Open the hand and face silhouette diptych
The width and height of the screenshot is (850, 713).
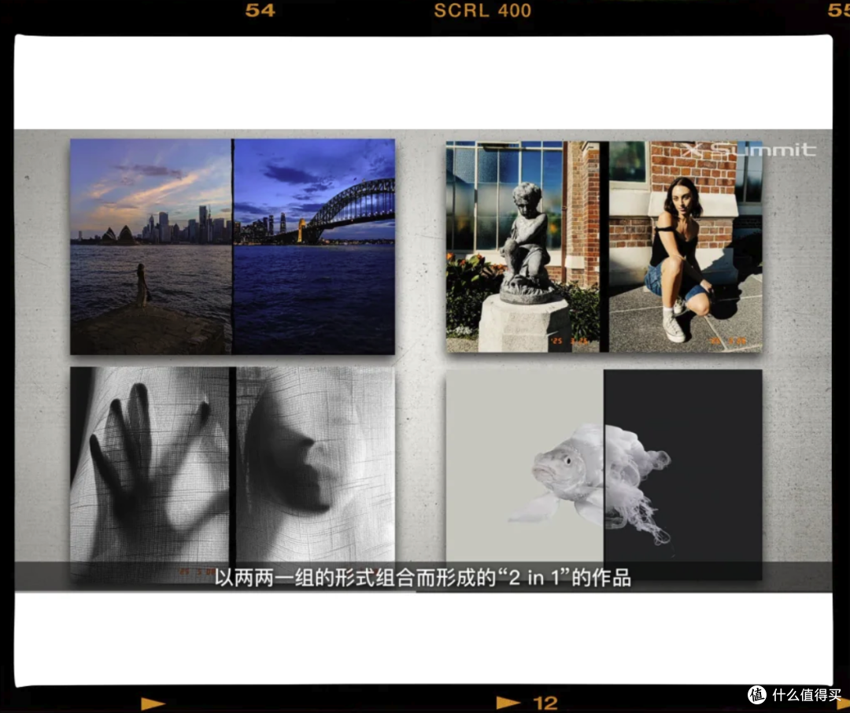(x=232, y=475)
